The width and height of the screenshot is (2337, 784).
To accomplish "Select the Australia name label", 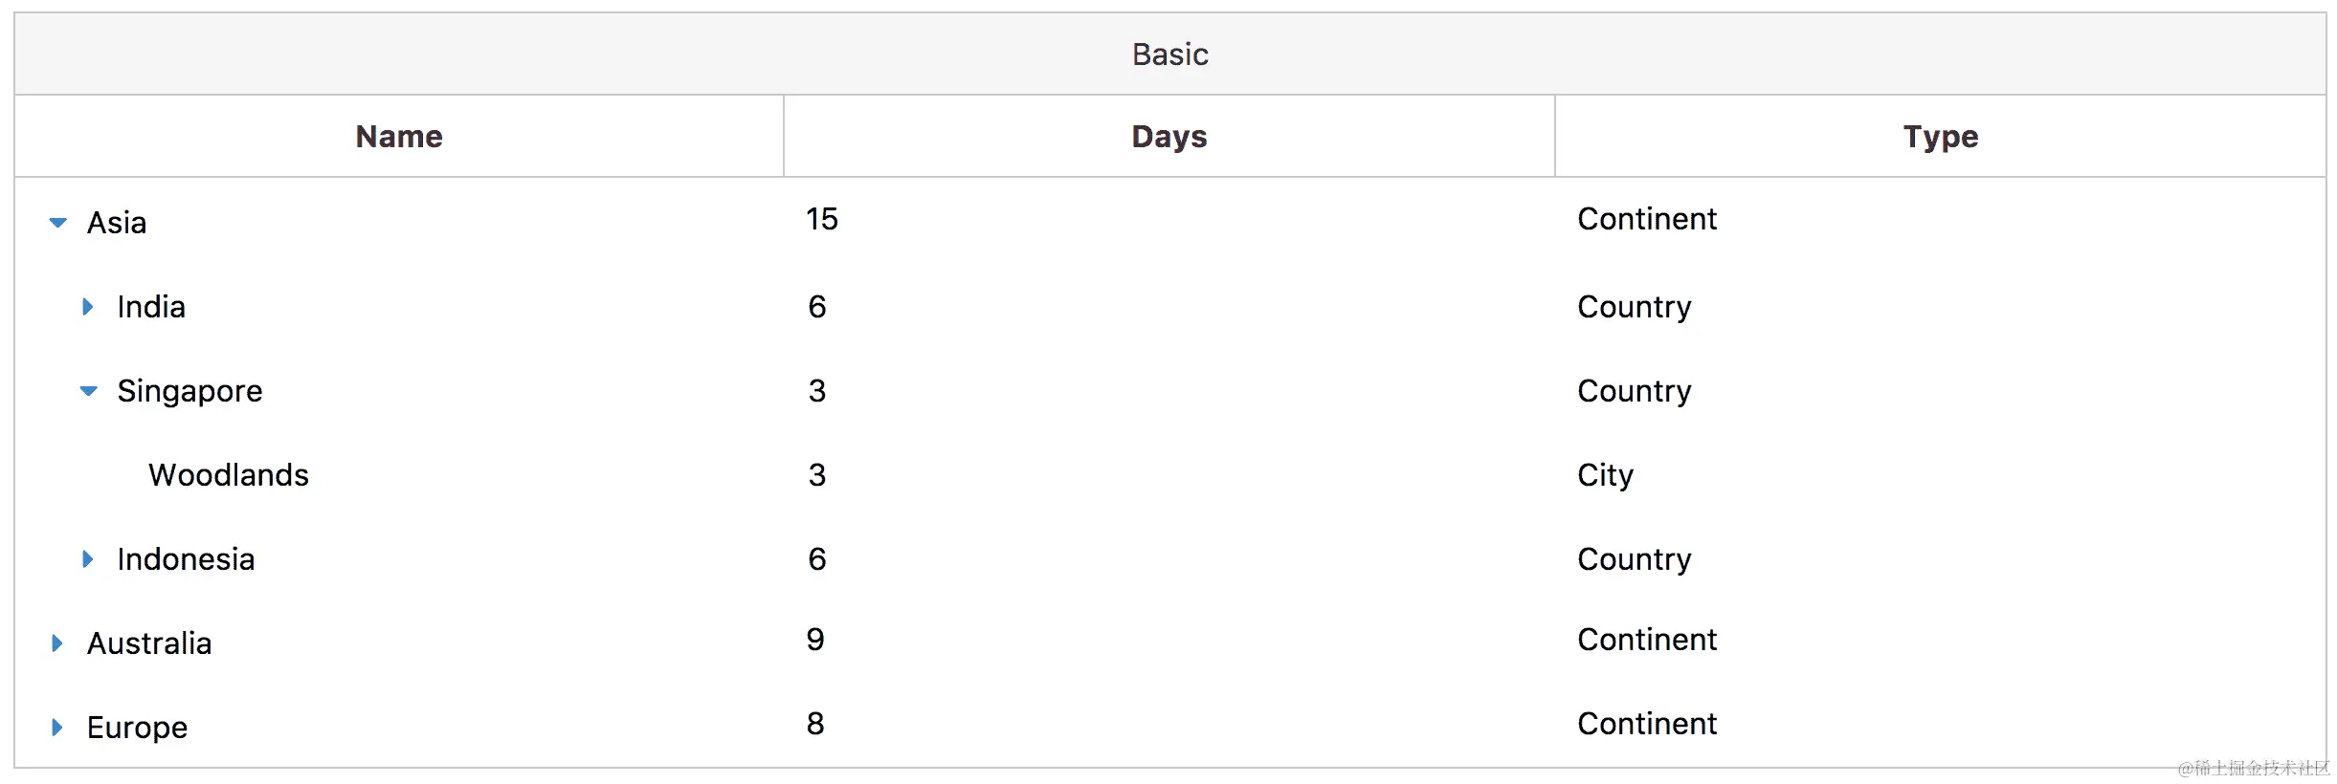I will 149,643.
